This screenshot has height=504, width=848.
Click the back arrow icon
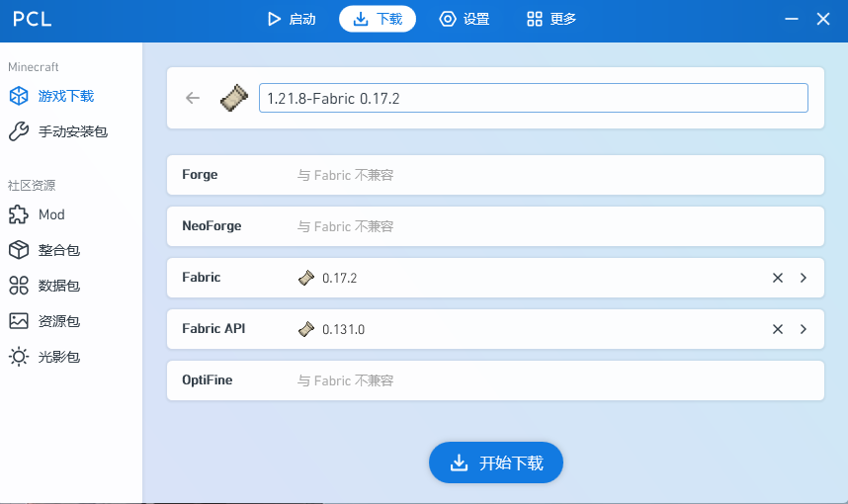[193, 98]
